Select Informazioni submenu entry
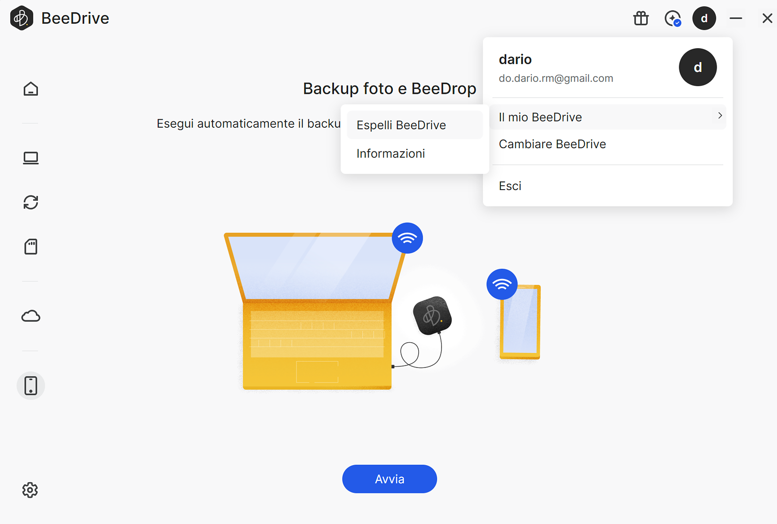Viewport: 777px width, 524px height. click(x=415, y=154)
